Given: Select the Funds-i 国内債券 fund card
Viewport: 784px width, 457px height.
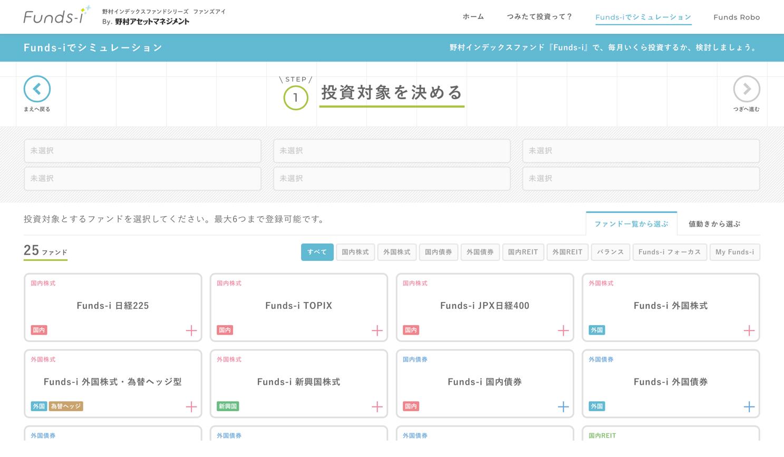Looking at the screenshot, I should pyautogui.click(x=485, y=383).
